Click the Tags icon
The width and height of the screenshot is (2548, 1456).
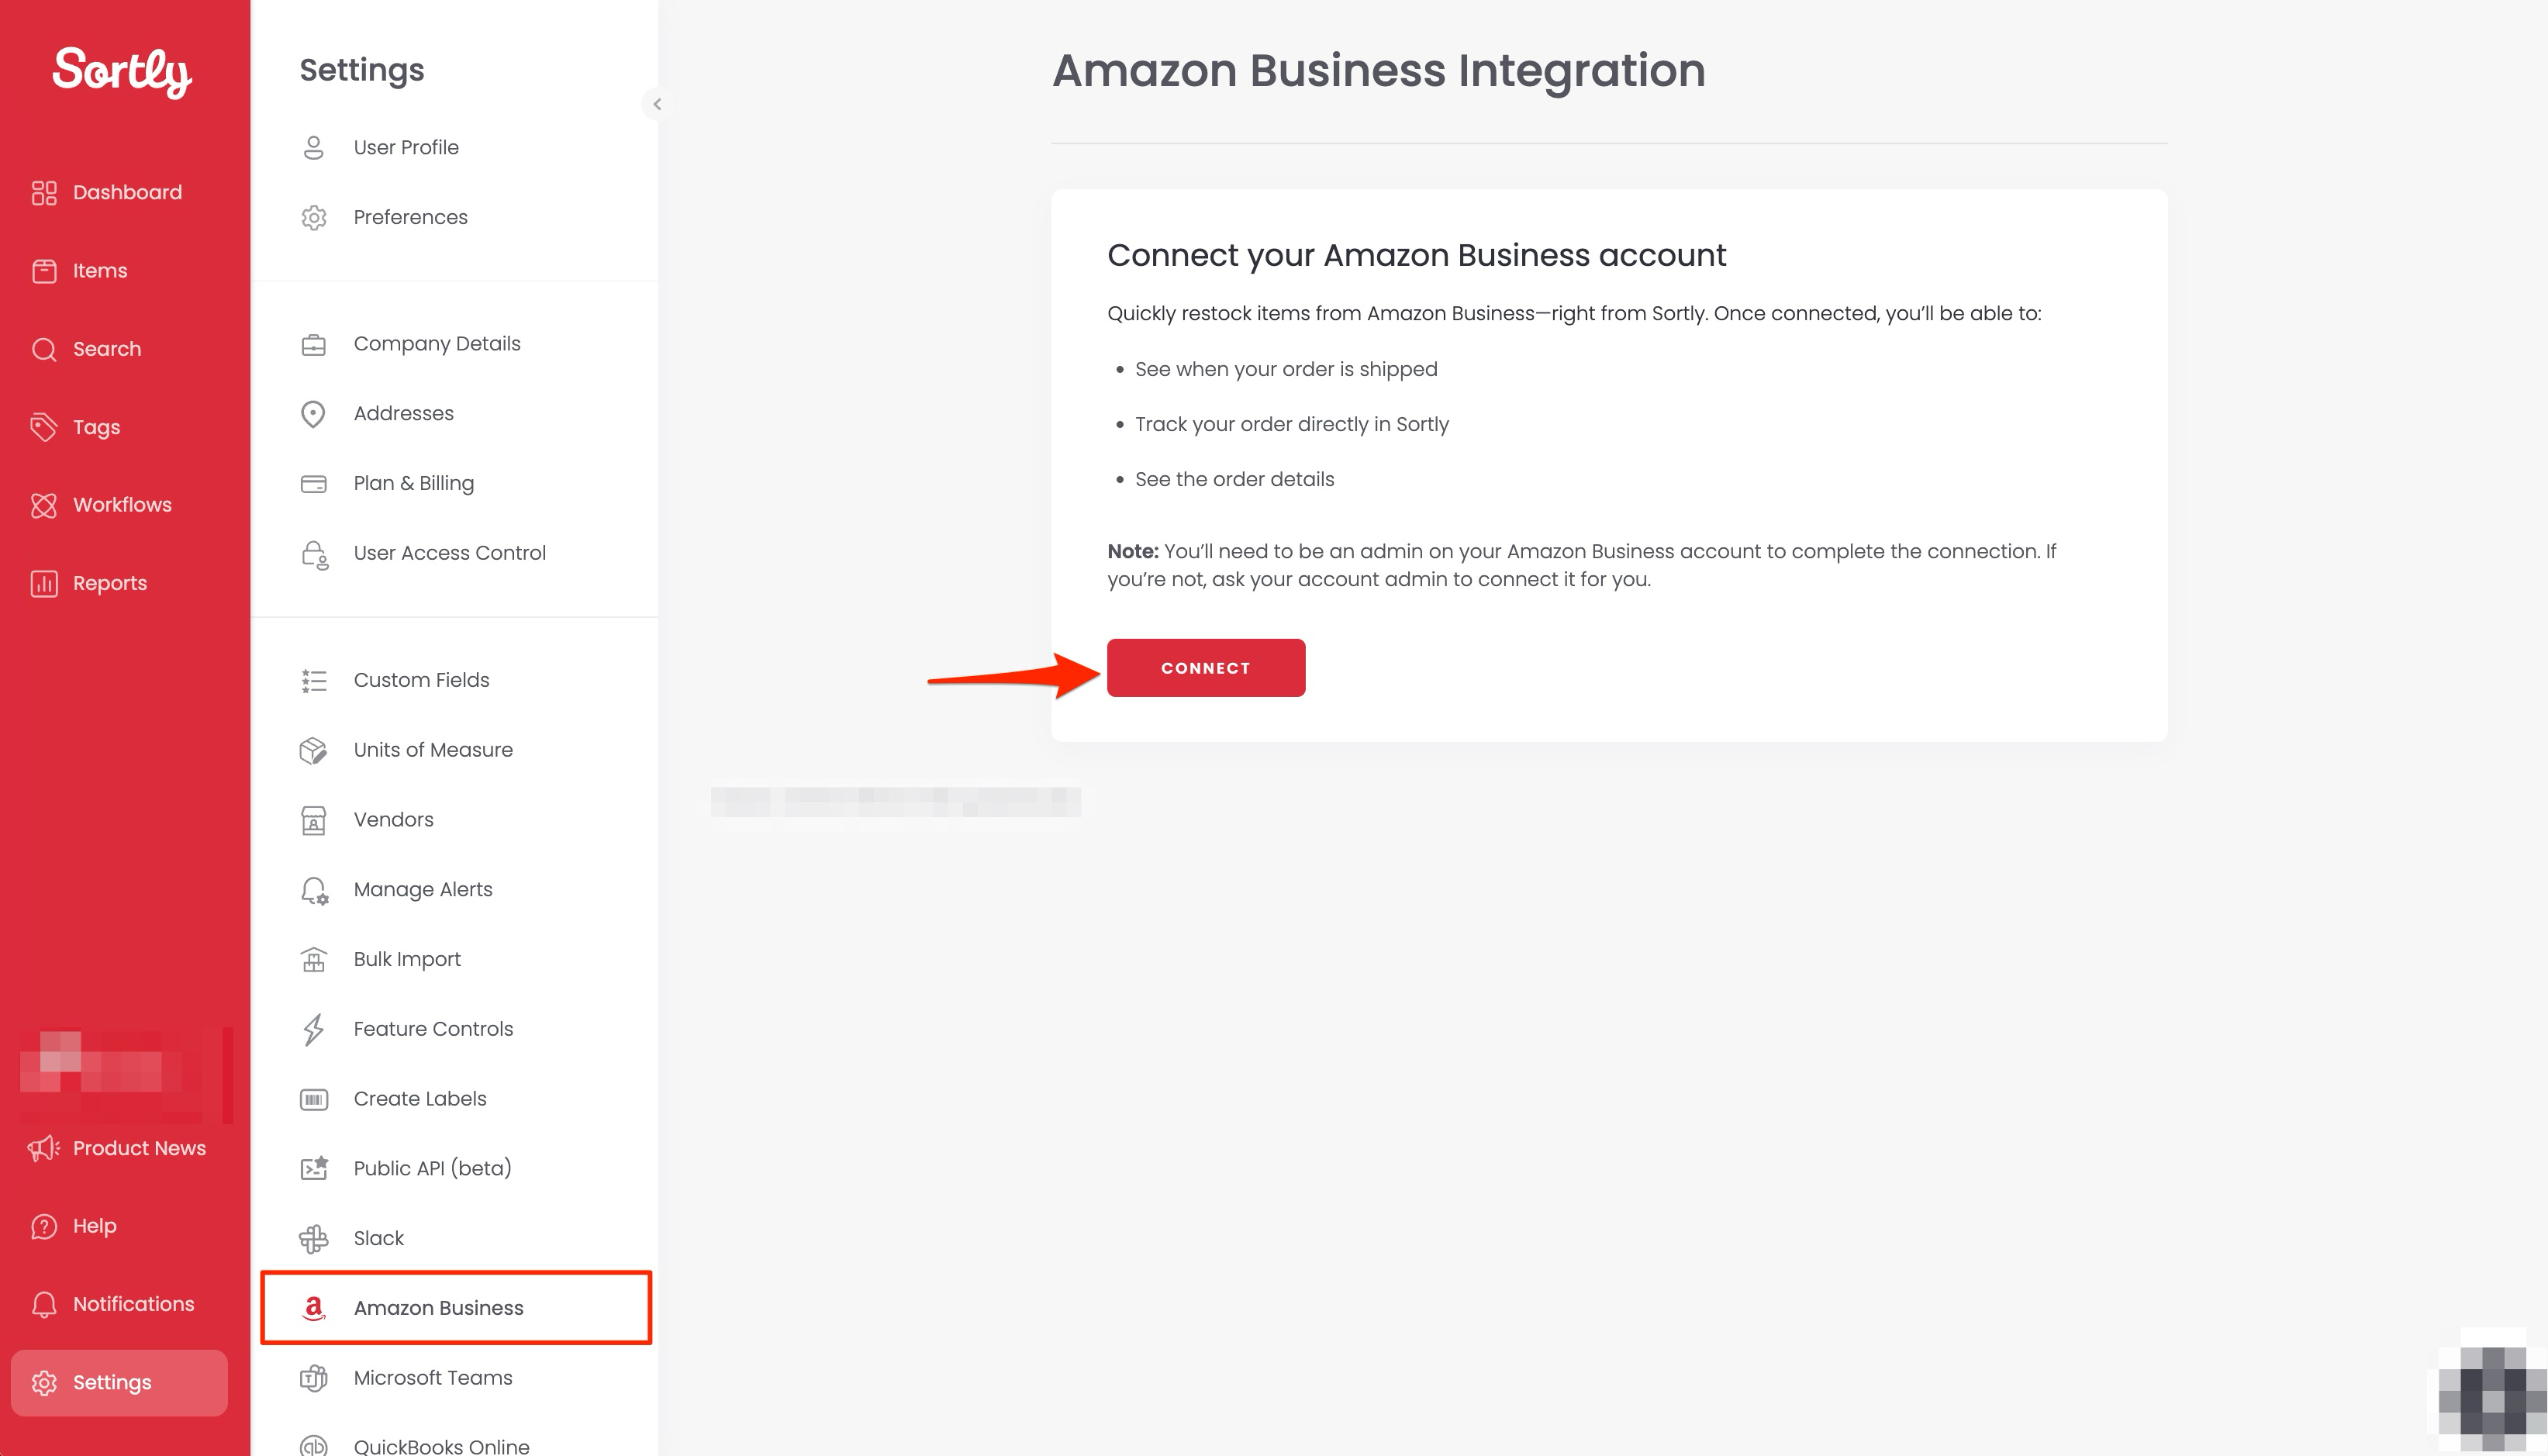pyautogui.click(x=44, y=427)
